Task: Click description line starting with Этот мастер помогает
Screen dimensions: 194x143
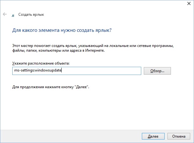Action: point(93,46)
